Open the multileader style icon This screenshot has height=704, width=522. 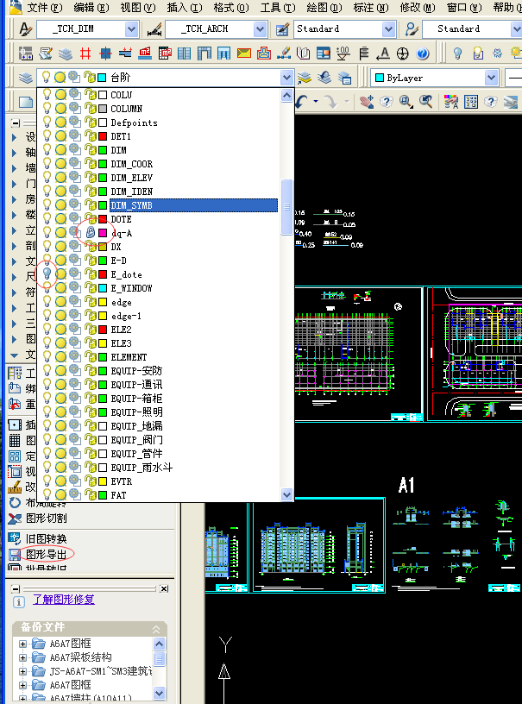[412, 29]
